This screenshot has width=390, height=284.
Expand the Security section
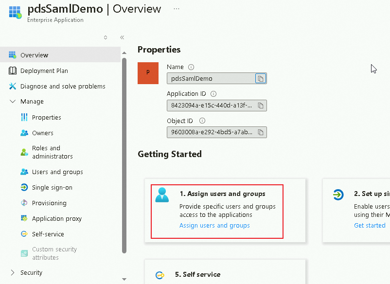(13, 272)
